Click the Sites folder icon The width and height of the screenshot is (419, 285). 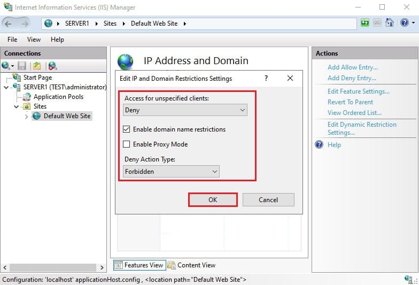coord(27,106)
